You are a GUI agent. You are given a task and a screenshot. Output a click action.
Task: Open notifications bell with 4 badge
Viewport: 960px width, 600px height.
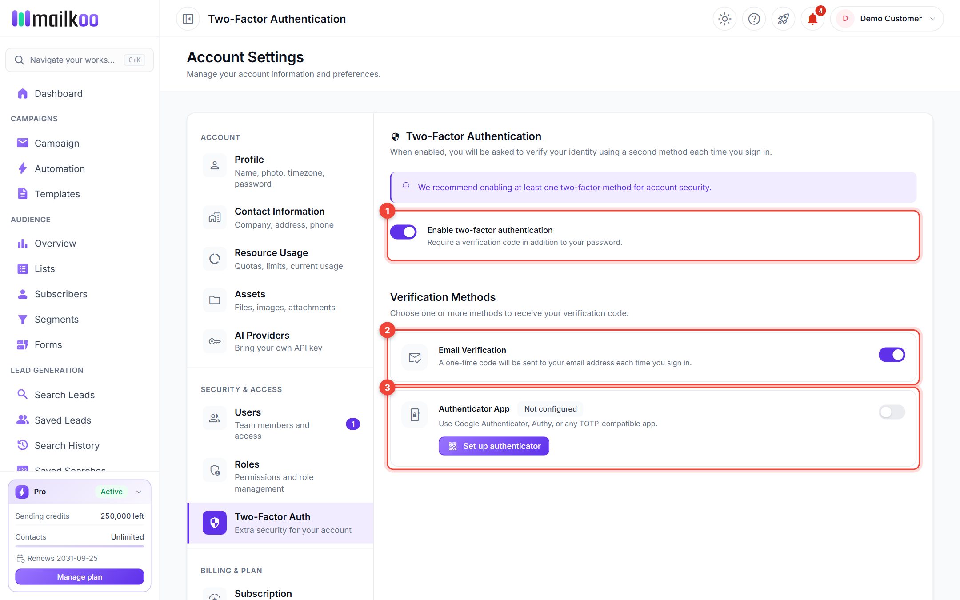[813, 19]
